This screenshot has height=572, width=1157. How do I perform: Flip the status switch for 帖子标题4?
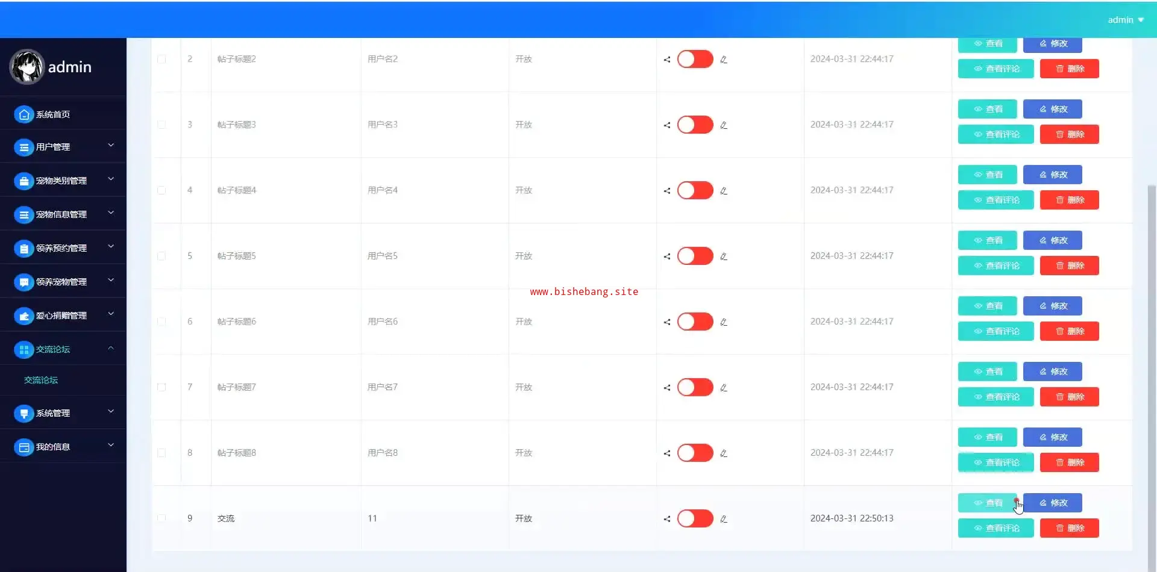coord(695,190)
